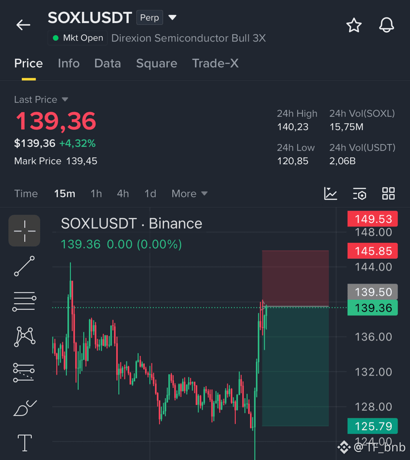This screenshot has width=410, height=460.
Task: Click the 145.85 stop price label
Action: coord(373,251)
